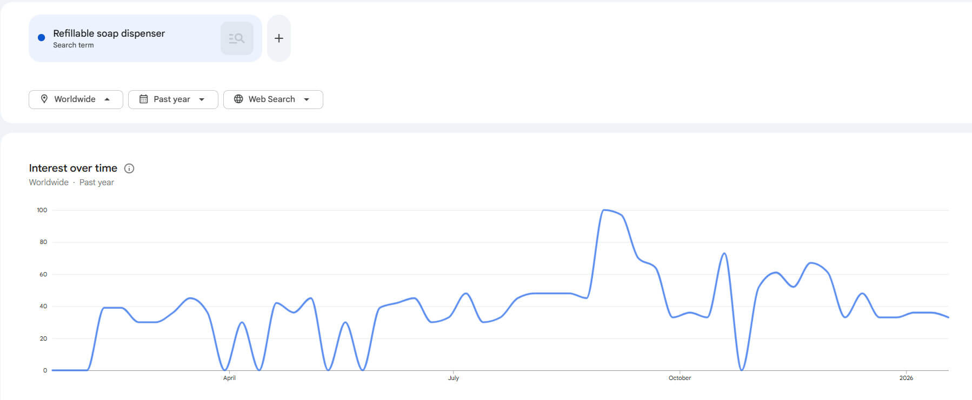This screenshot has width=972, height=400.
Task: Click the blue dot for the search term
Action: coord(41,38)
